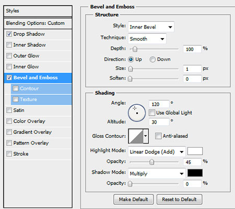Viewport: 235px width, 209px height.
Task: Click the white highlight color swatch
Action: 195,151
